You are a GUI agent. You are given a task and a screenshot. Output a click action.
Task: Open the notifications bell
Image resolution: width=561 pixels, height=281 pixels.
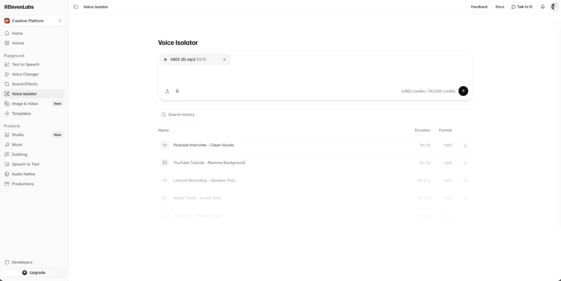click(x=542, y=7)
